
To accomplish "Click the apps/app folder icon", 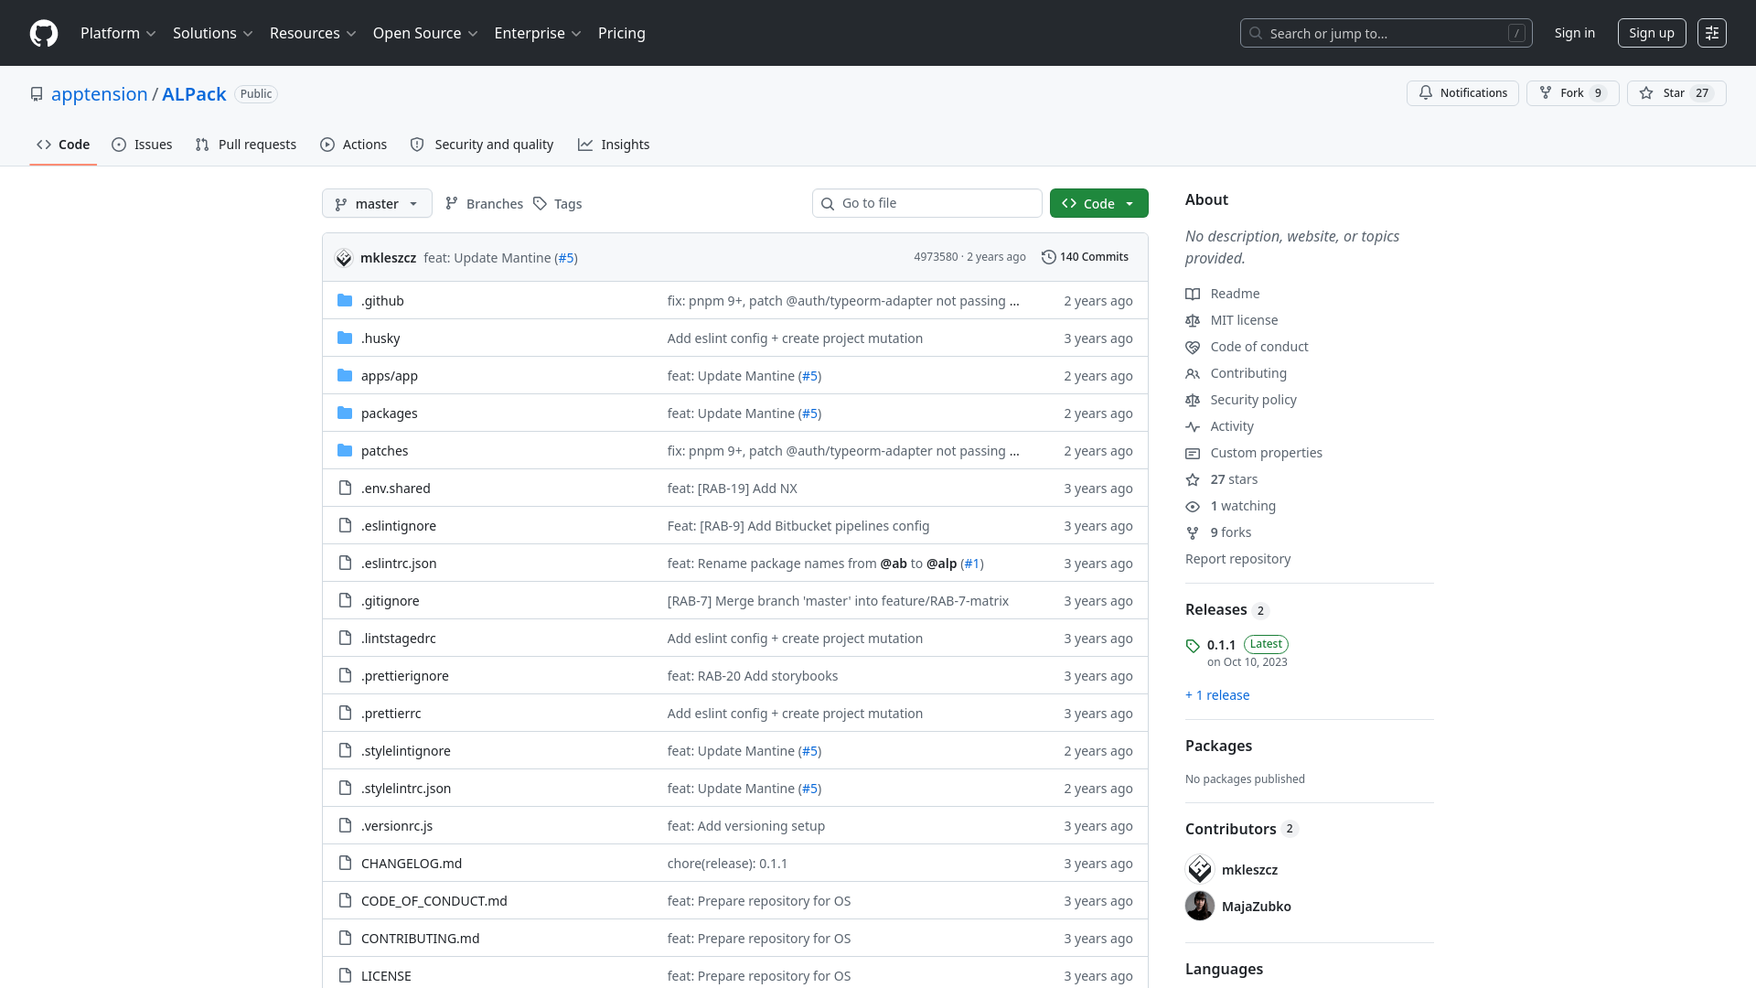I will (345, 376).
